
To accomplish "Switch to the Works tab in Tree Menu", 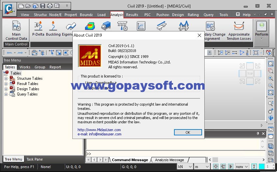I will [25, 67].
